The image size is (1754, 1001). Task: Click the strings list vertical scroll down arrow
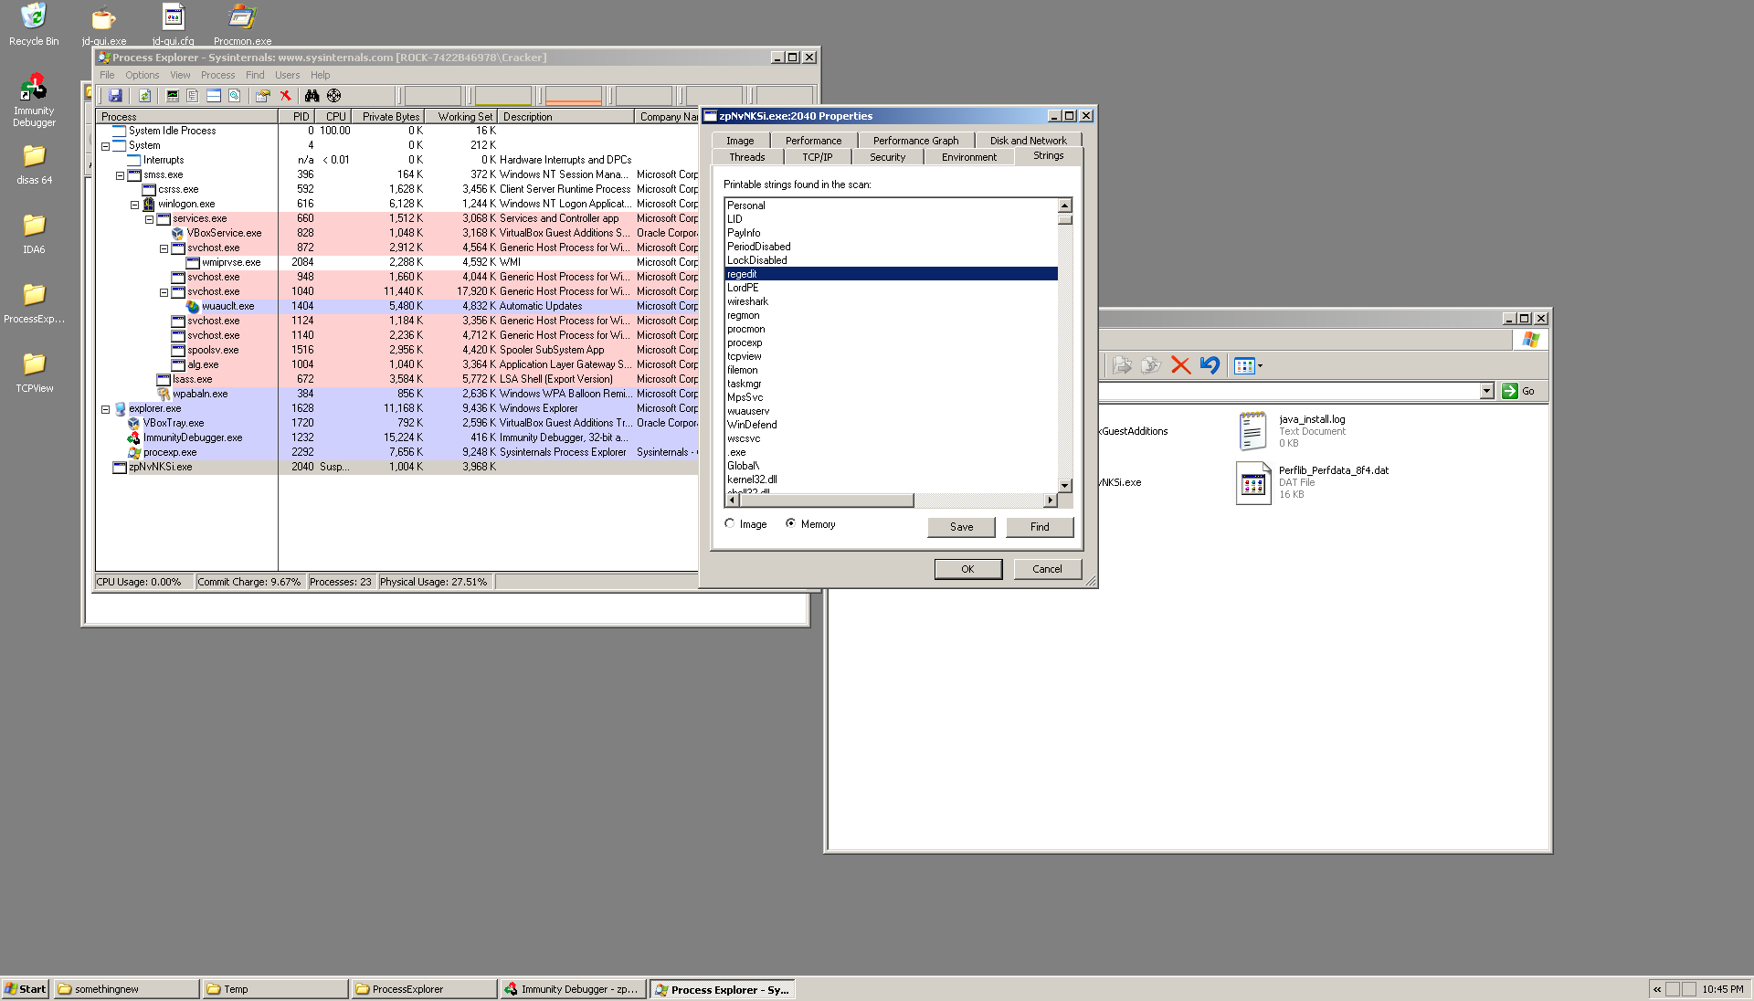[x=1065, y=486]
